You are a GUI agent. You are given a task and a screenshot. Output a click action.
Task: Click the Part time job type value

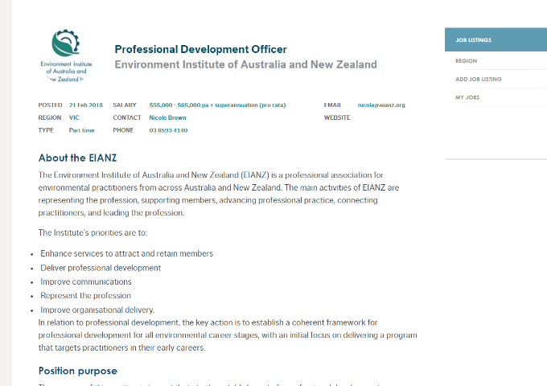point(81,130)
